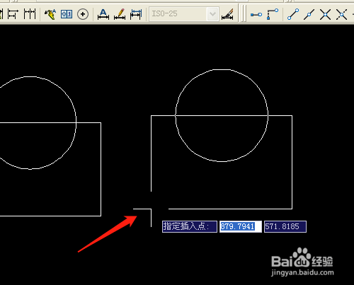
Task: Open the Dimension Style manager brush icon
Action: coord(227,14)
